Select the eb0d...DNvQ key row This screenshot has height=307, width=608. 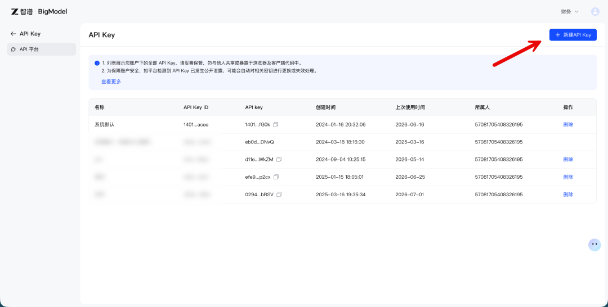342,142
